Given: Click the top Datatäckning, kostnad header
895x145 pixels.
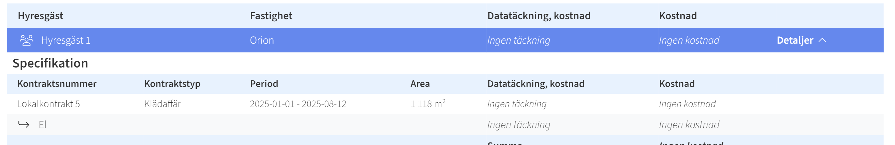Looking at the screenshot, I should tap(539, 16).
